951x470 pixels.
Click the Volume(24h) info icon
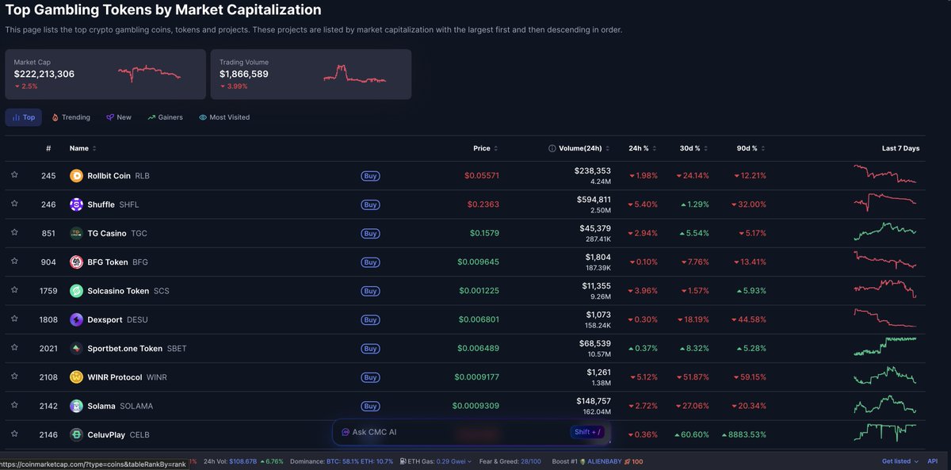tap(552, 148)
